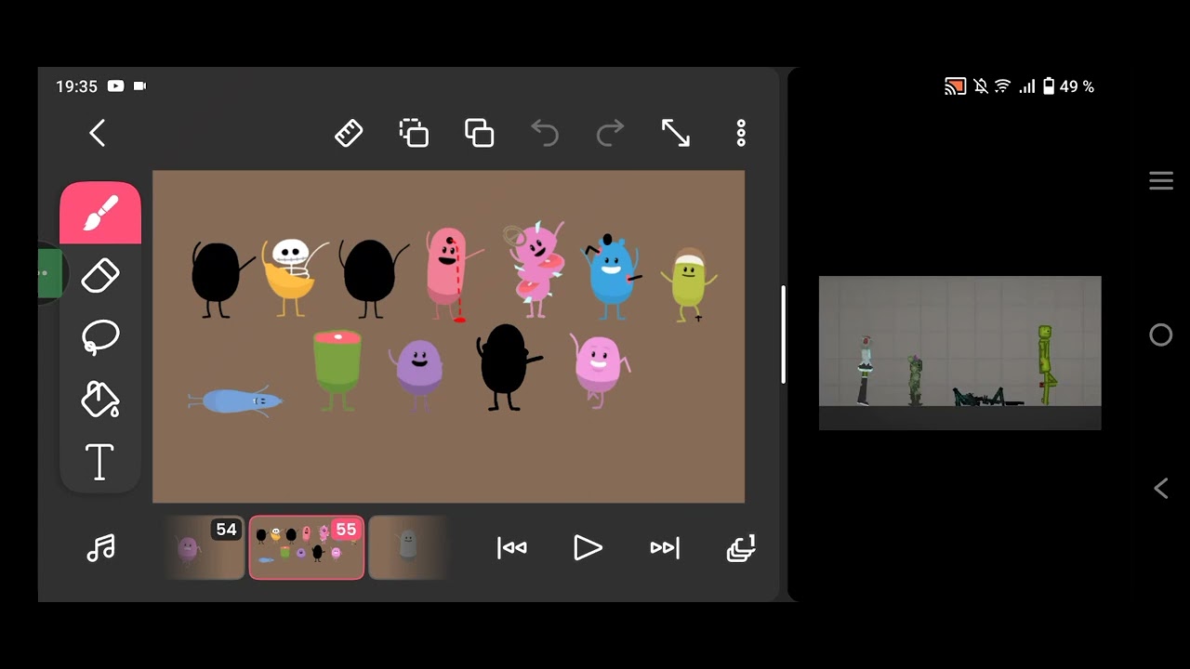The image size is (1190, 669).
Task: Select the Eraser tool
Action: 100,276
